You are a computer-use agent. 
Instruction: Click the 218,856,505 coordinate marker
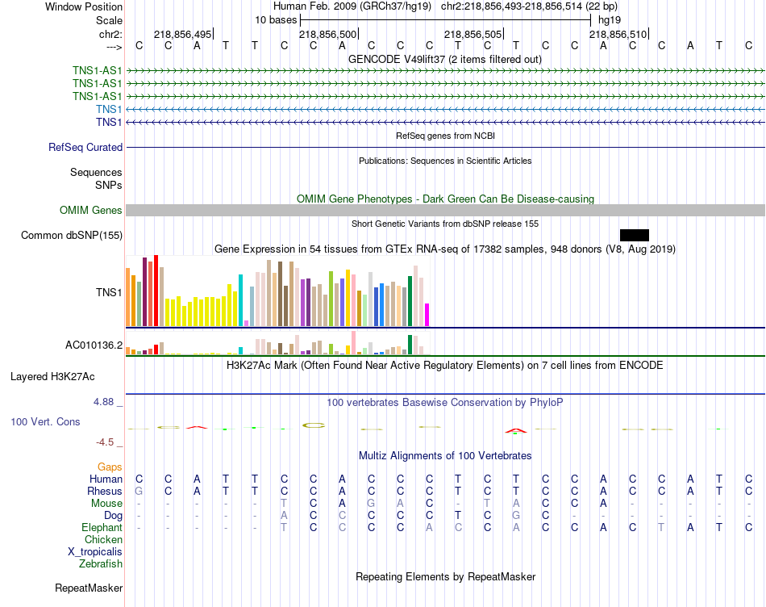click(473, 34)
